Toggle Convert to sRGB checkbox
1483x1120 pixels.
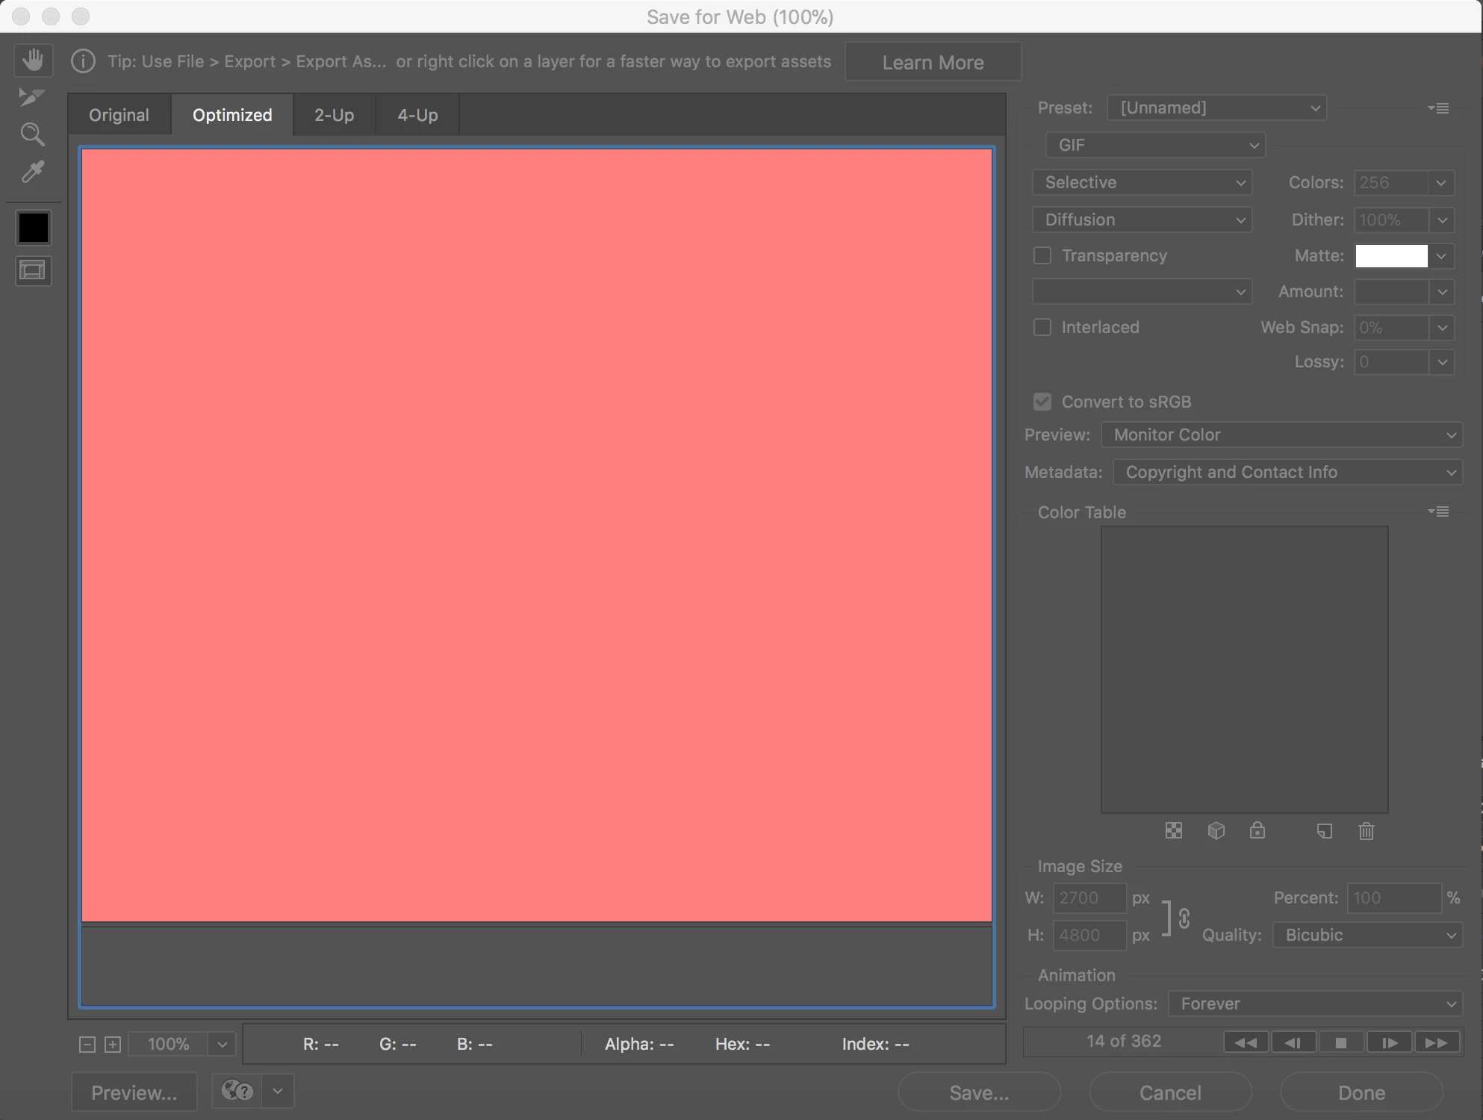click(x=1042, y=402)
